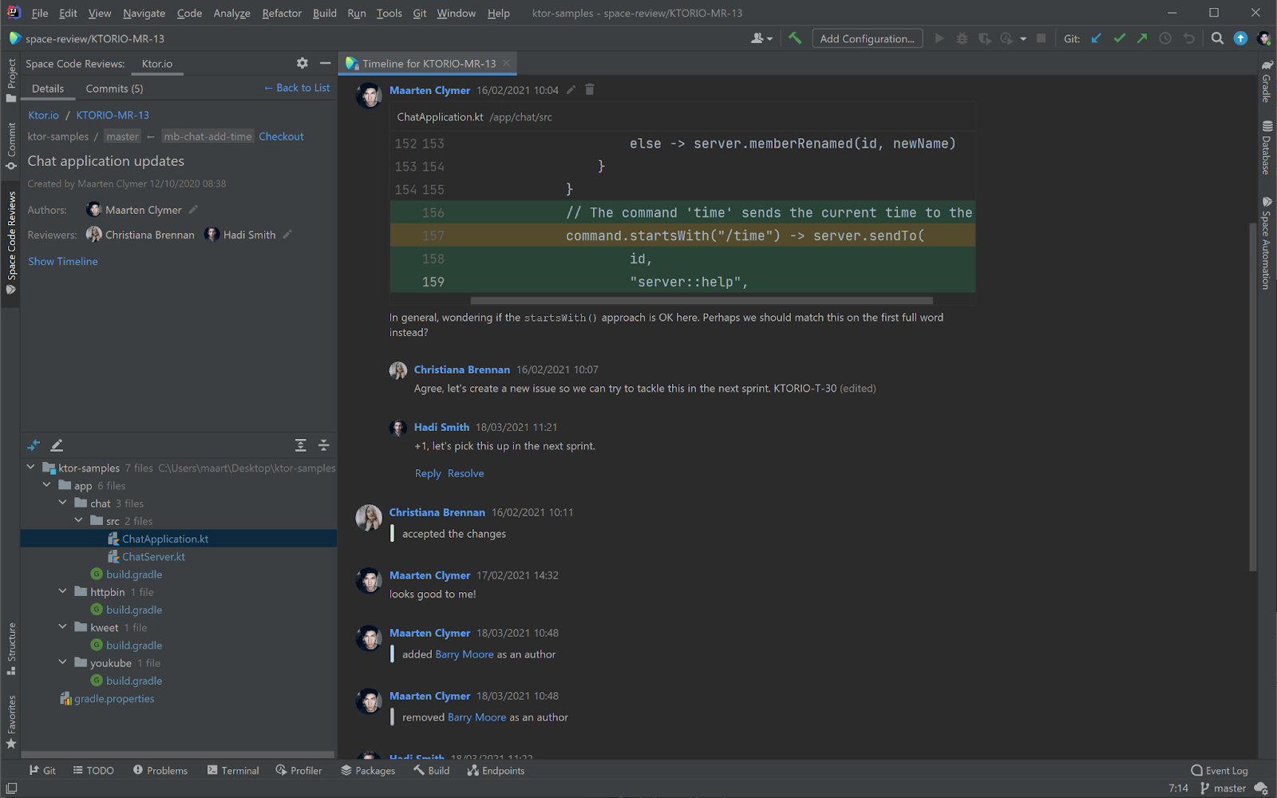The width and height of the screenshot is (1277, 798).
Task: Edit Maarten Clymer's comment pencil icon
Action: click(571, 90)
